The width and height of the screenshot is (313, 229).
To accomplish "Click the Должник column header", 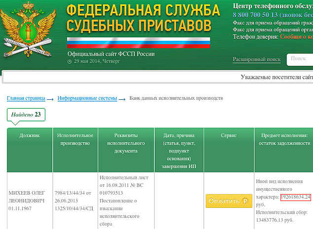I will click(x=29, y=135).
